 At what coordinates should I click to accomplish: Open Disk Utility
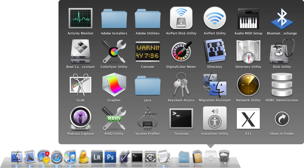(282, 51)
